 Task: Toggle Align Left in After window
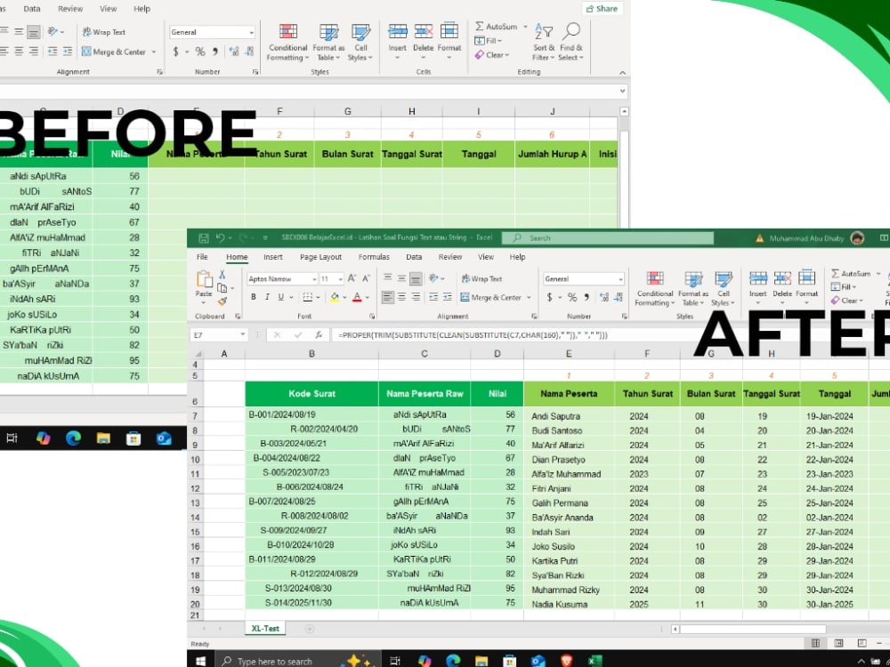388,297
